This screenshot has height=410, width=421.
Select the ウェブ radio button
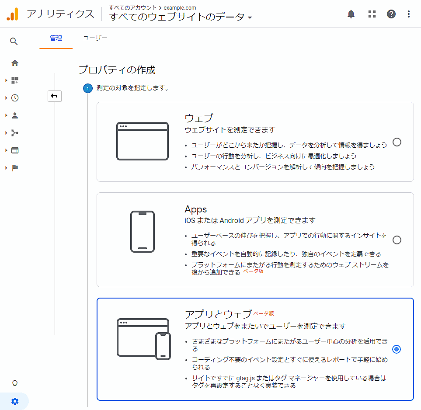pos(397,142)
